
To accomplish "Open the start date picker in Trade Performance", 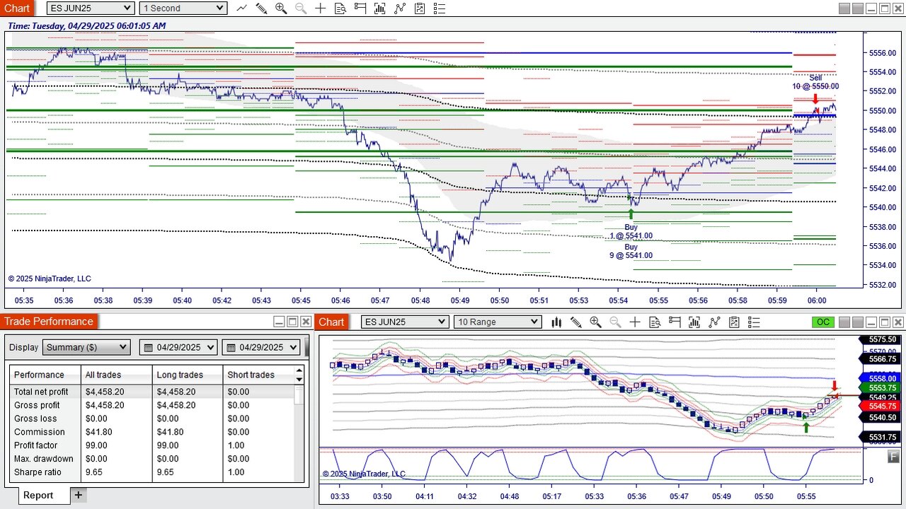I will click(x=179, y=347).
